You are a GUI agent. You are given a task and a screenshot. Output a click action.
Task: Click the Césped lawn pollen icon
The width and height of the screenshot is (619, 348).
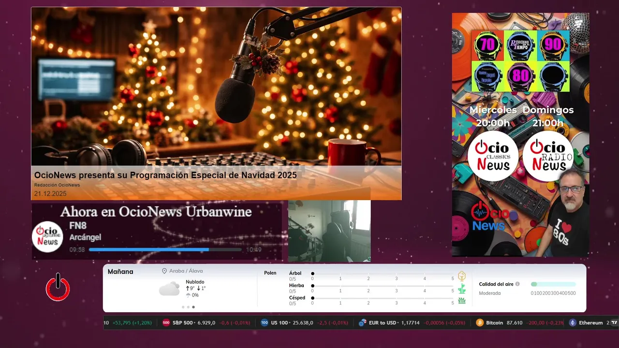click(462, 301)
